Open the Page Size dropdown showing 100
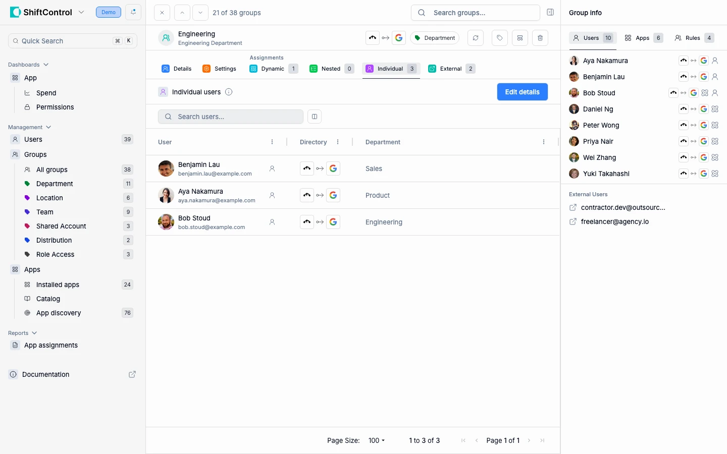The width and height of the screenshot is (727, 454). 377,440
